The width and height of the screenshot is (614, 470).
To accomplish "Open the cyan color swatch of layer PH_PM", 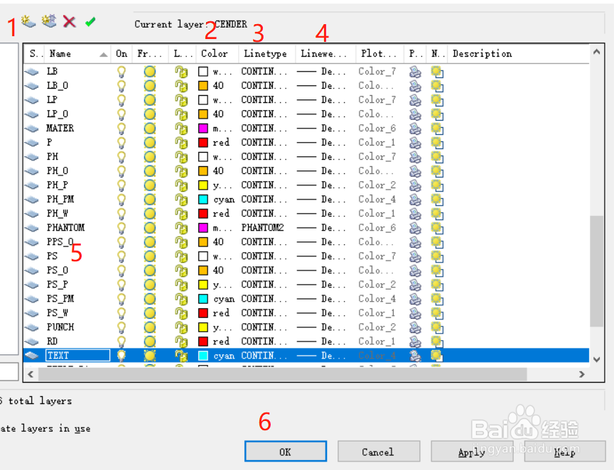I will (203, 200).
